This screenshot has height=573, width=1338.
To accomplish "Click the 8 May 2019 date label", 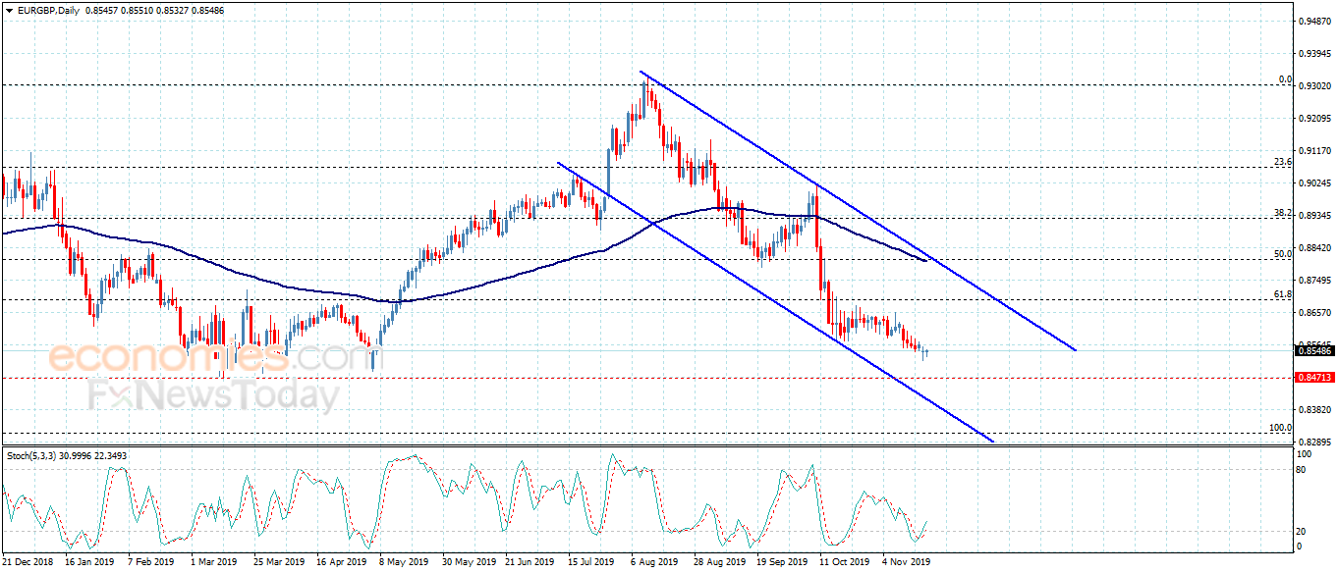I will point(405,563).
